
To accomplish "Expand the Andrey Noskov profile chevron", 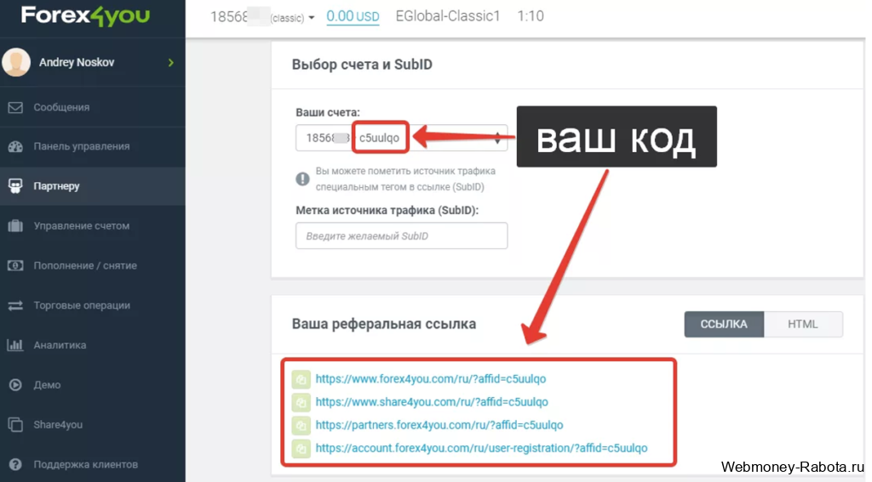I will [x=170, y=63].
